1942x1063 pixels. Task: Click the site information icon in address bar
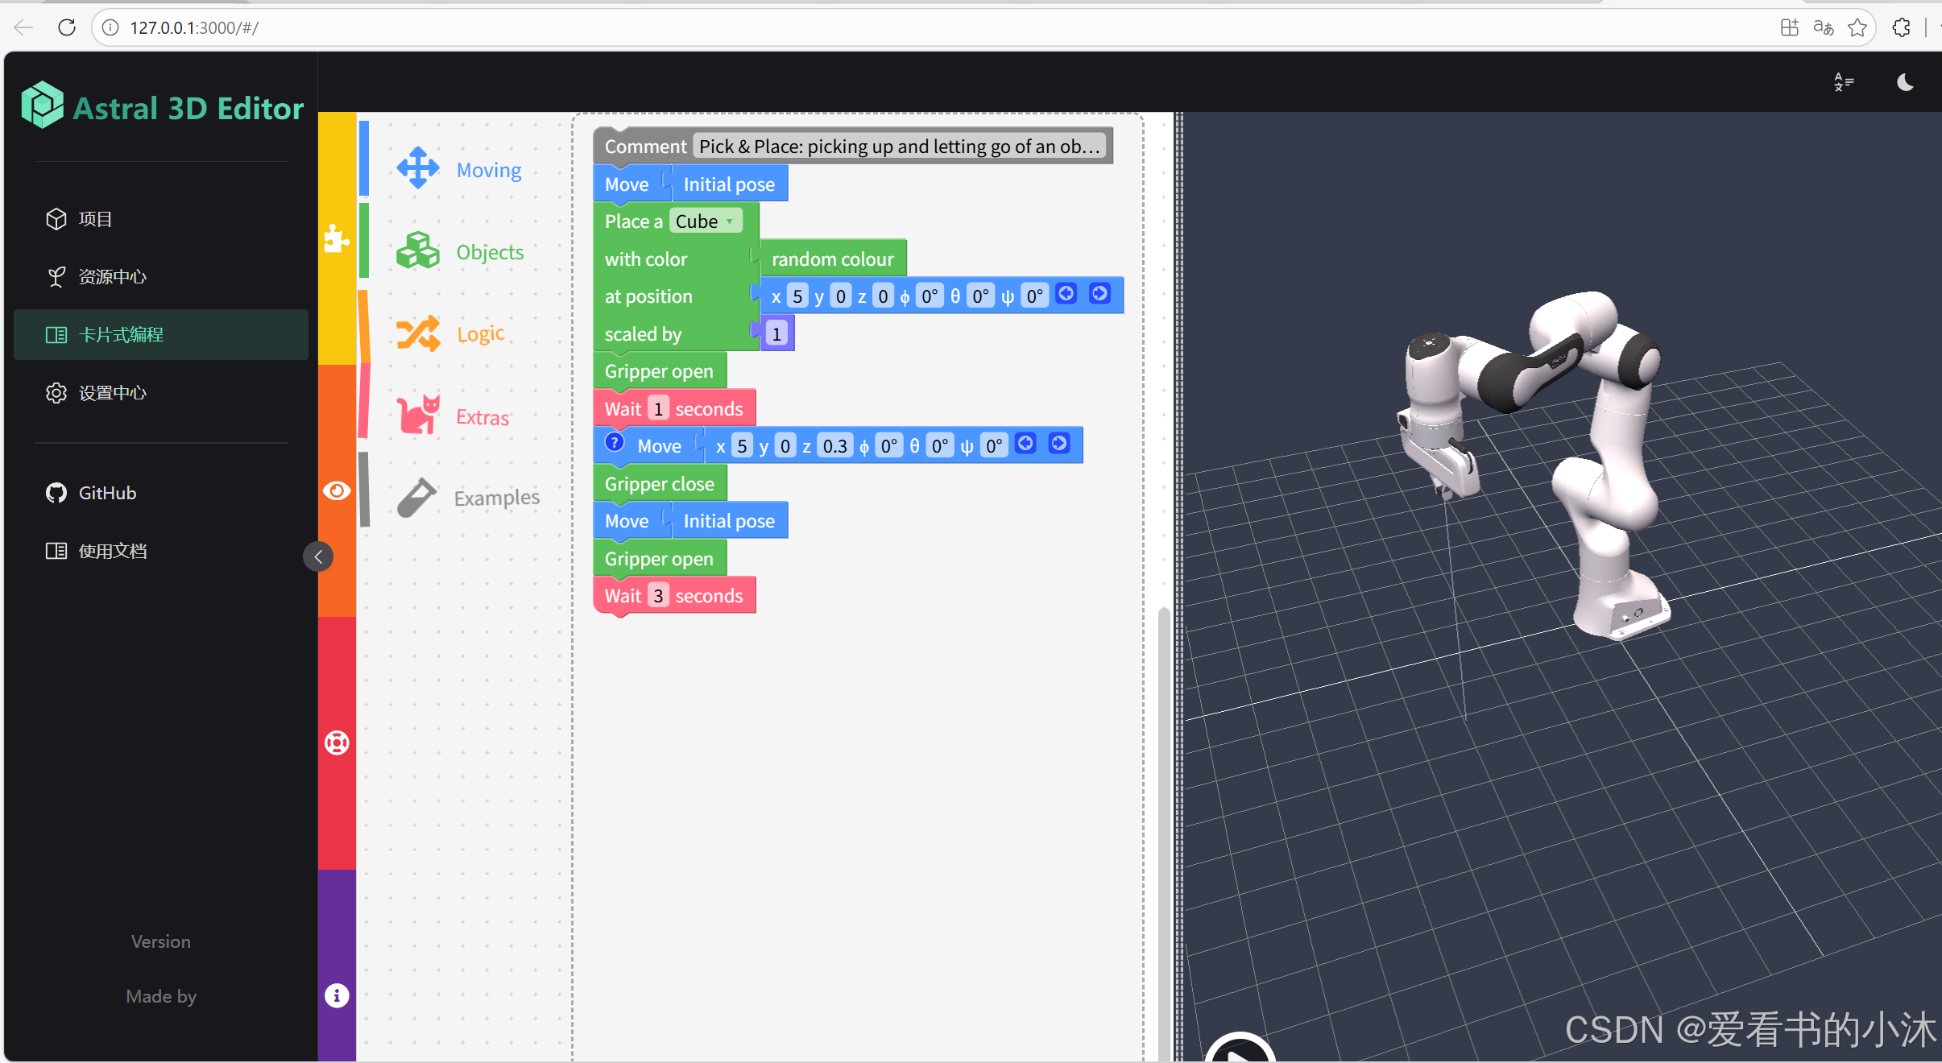pos(110,27)
